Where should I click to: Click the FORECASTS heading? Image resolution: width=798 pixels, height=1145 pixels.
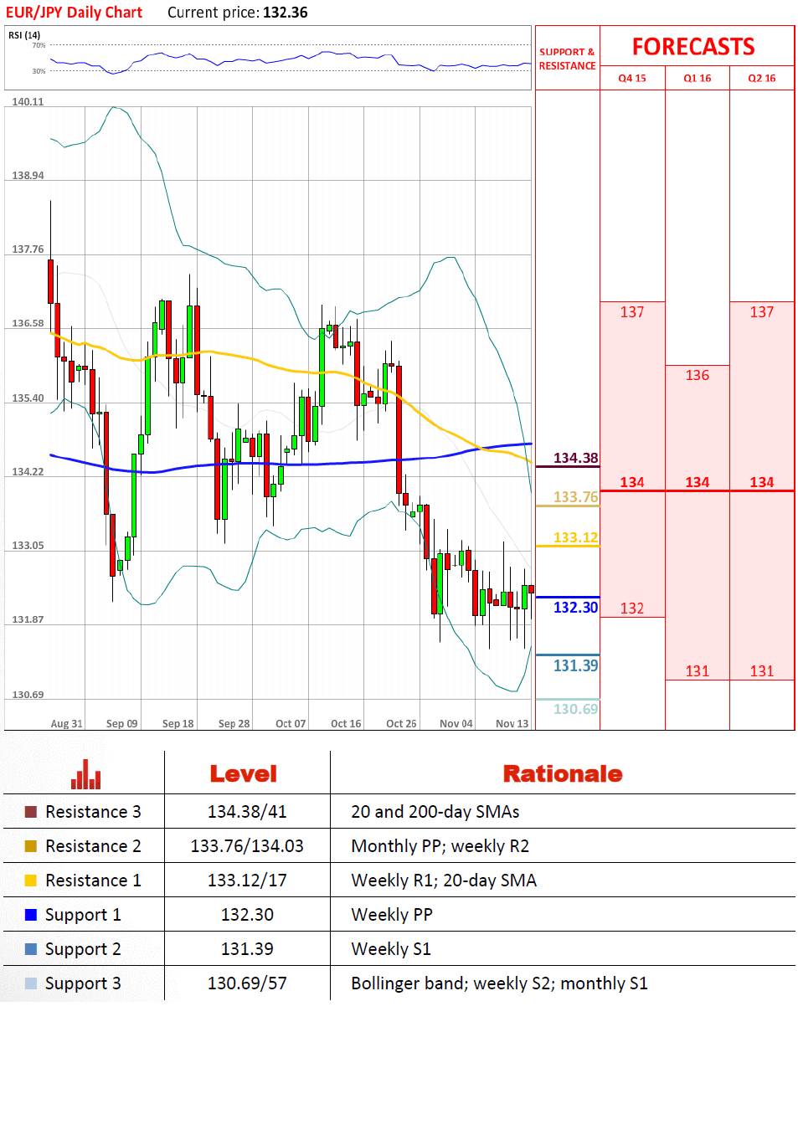693,47
